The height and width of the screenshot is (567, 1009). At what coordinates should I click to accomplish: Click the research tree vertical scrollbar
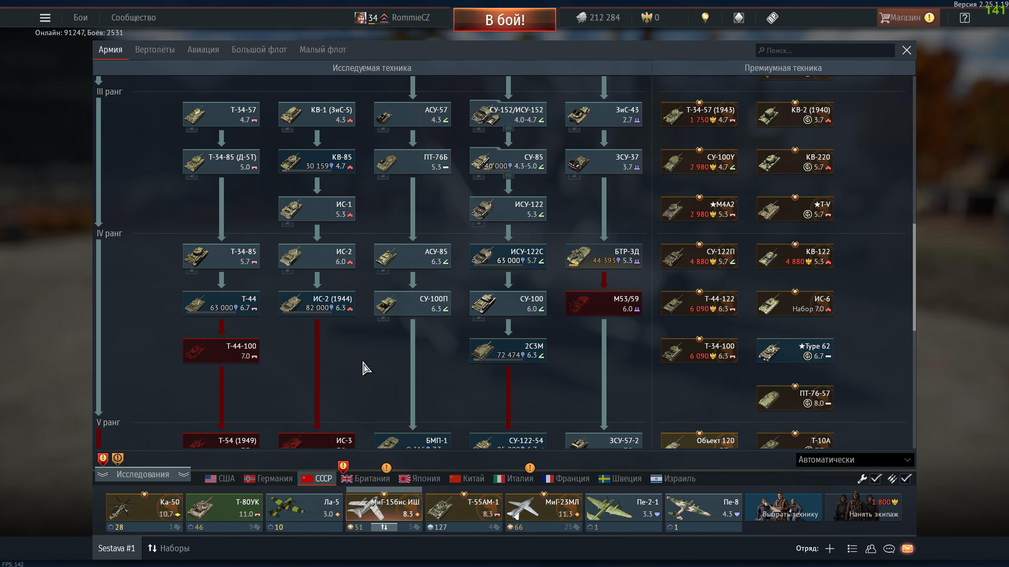tap(914, 277)
